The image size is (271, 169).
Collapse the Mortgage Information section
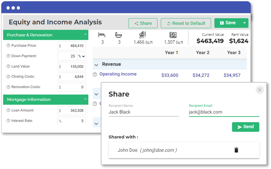point(85,99)
